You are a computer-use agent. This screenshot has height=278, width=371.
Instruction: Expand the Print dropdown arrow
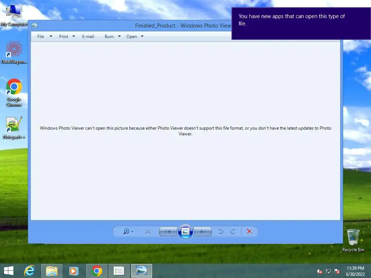74,37
